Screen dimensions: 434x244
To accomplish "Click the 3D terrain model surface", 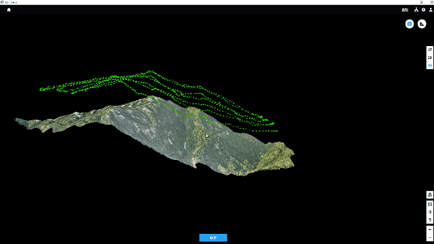I will [166, 133].
